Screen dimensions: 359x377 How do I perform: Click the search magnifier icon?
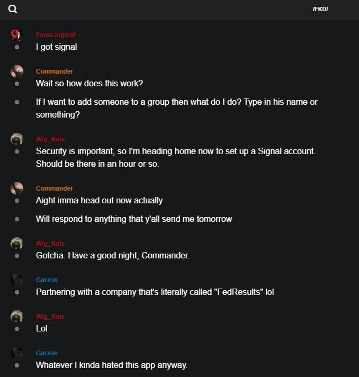click(x=13, y=9)
